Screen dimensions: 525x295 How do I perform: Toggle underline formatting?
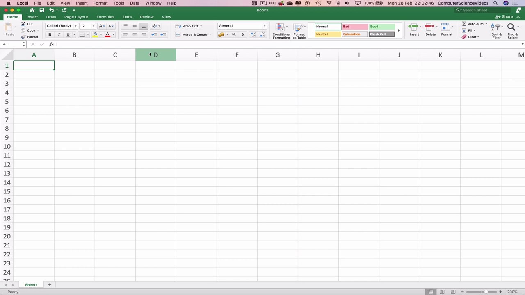pos(68,35)
